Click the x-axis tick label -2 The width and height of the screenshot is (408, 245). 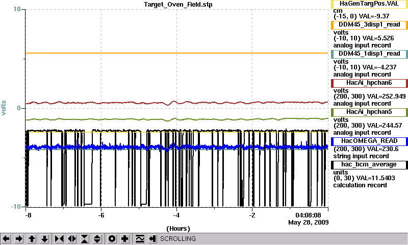point(252,215)
